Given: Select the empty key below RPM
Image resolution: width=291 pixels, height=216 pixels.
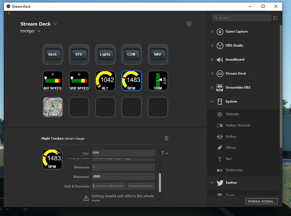Looking at the screenshot, I should pyautogui.click(x=131, y=107).
